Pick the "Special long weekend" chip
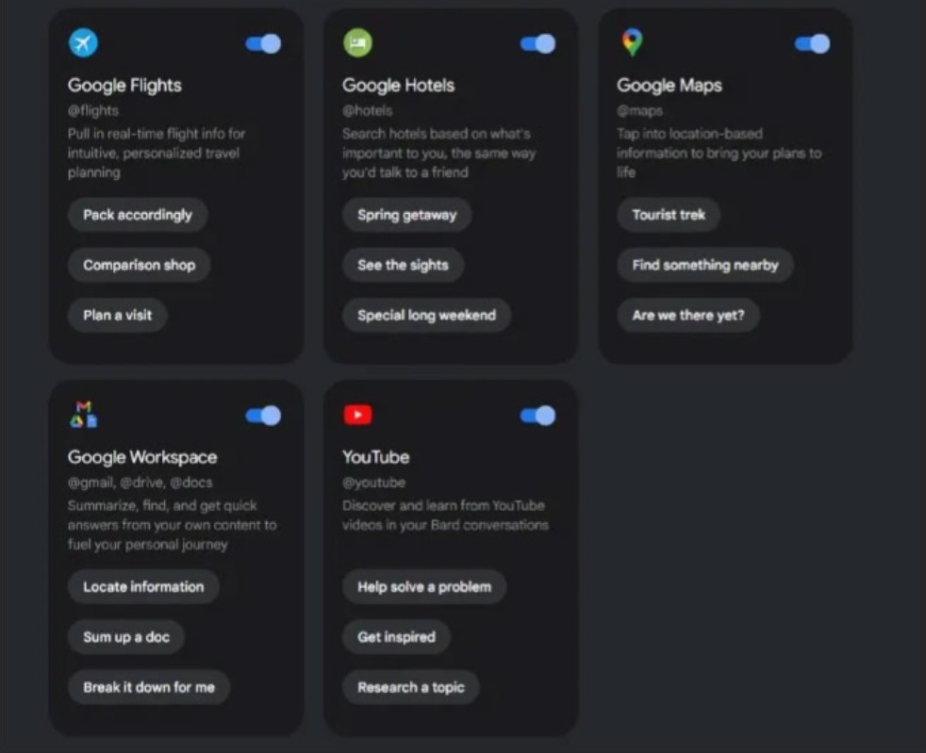Viewport: 926px width, 753px height. coord(426,316)
